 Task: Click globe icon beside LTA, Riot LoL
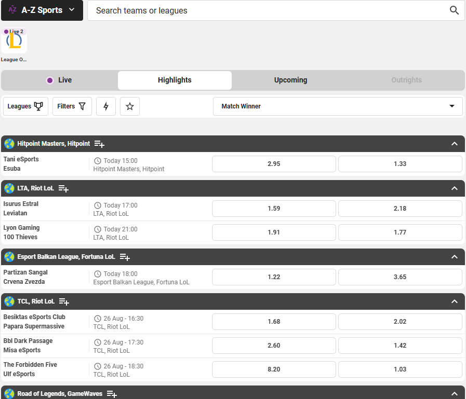[x=9, y=188]
